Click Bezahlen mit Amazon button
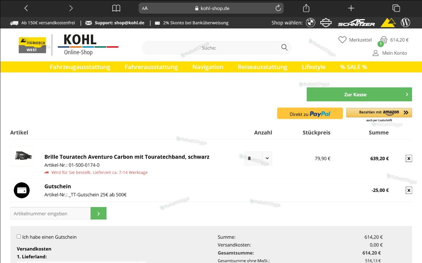This screenshot has height=263, width=422. pyautogui.click(x=379, y=113)
